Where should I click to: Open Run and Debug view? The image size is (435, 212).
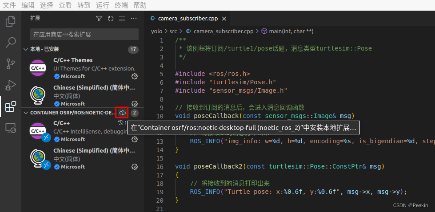pos(11,85)
